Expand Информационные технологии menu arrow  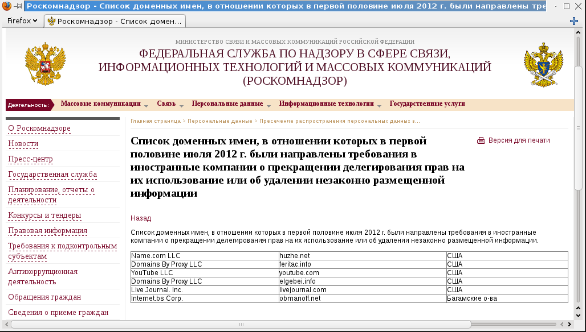tap(379, 106)
